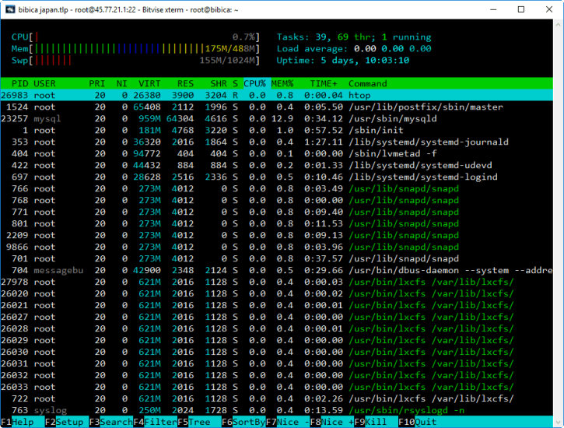Select the systemd-journald process row
Image resolution: width=564 pixels, height=428 pixels.
pos(233,142)
